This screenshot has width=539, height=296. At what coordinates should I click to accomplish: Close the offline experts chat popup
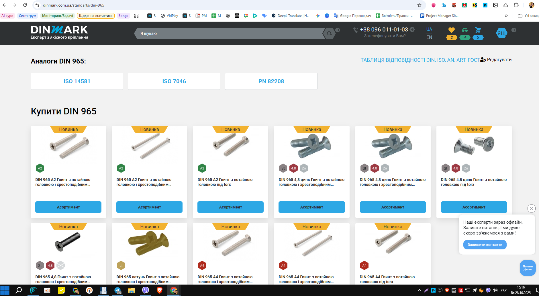(532, 208)
